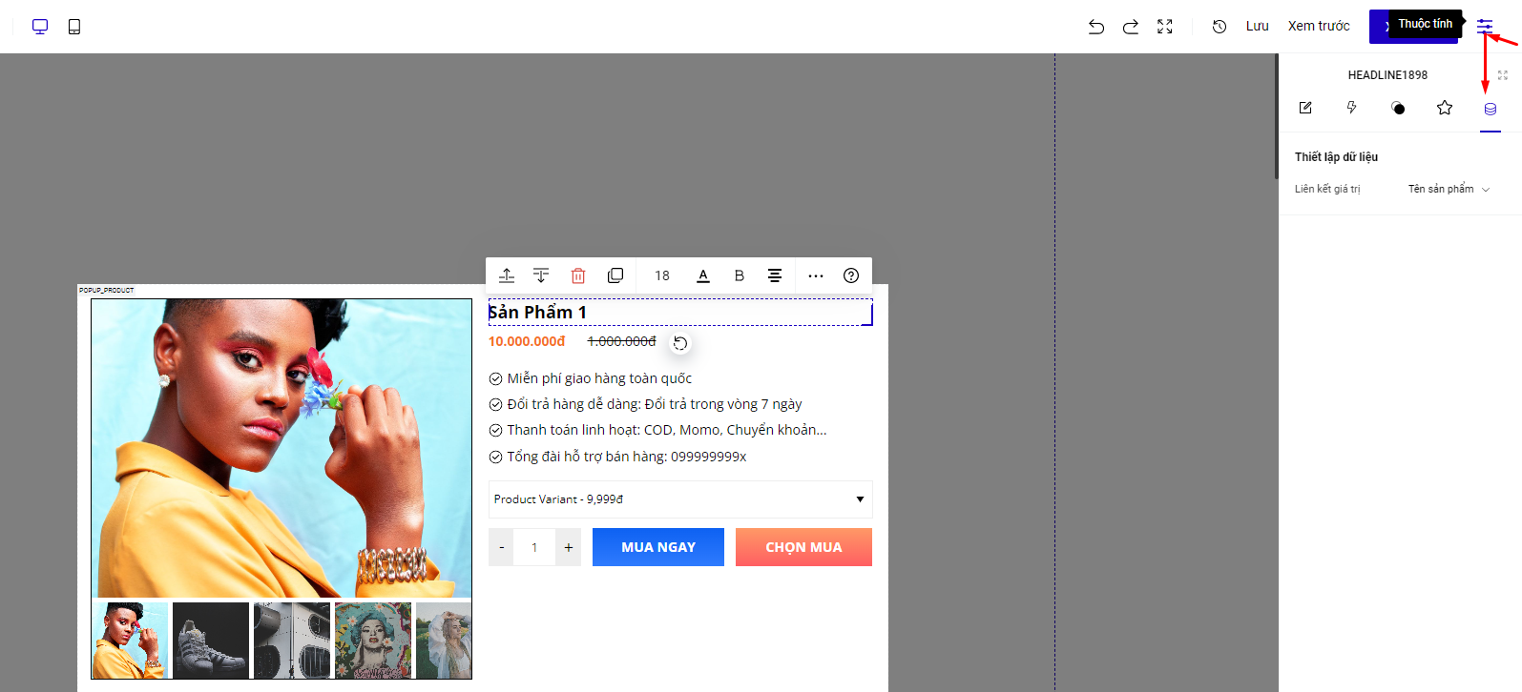Click the Xem trước preview link

(1319, 27)
